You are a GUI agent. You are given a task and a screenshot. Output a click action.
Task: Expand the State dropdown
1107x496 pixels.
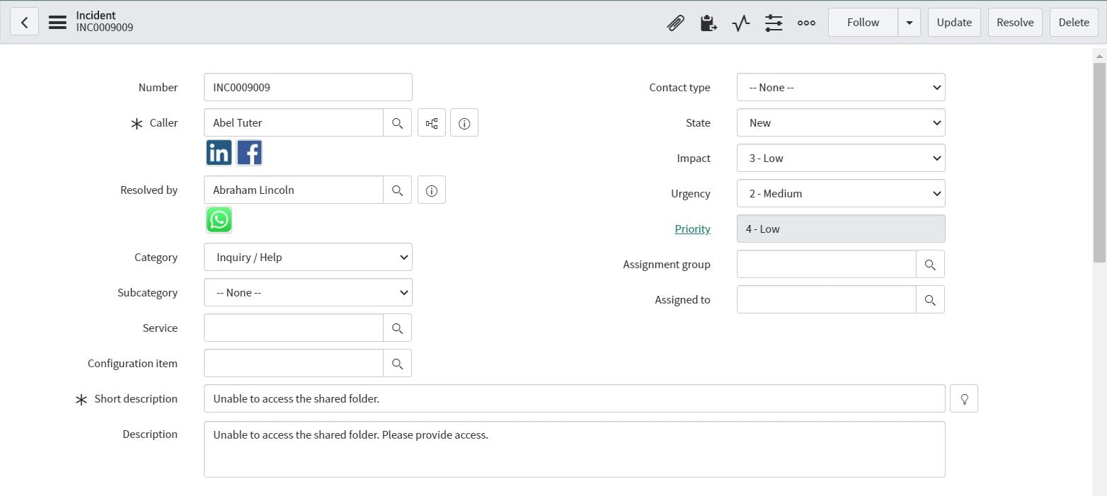(x=840, y=123)
